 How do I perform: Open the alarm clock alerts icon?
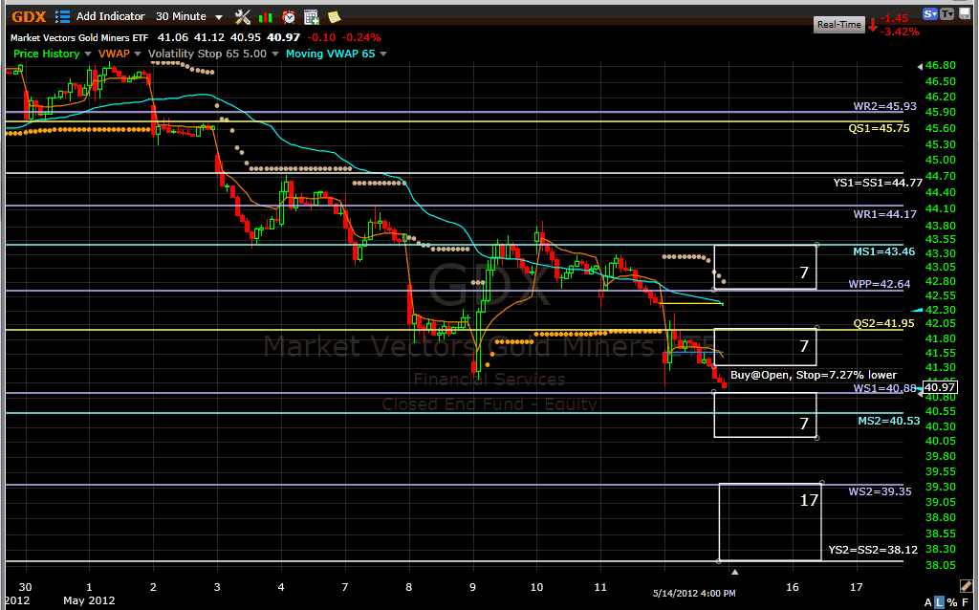289,17
